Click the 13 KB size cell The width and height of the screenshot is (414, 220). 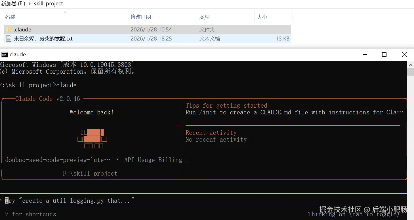pos(282,39)
